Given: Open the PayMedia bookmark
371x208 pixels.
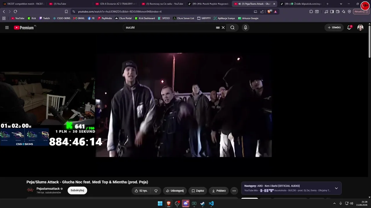Looking at the screenshot, I should (105, 18).
